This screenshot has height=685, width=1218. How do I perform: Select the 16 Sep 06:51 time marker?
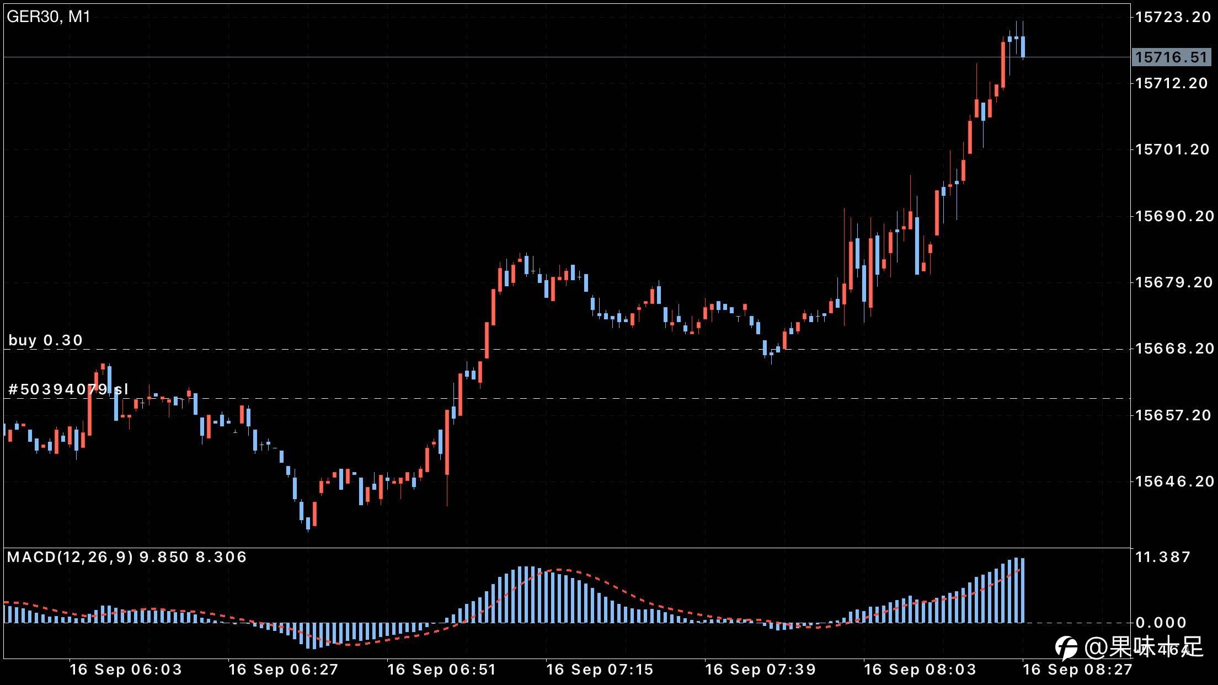[x=441, y=670]
